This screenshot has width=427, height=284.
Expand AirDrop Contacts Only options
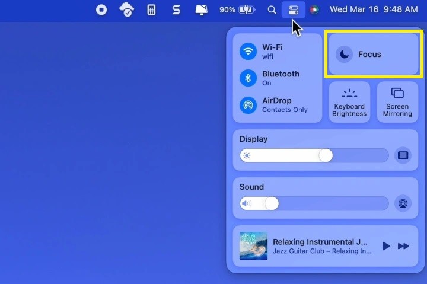click(x=285, y=105)
